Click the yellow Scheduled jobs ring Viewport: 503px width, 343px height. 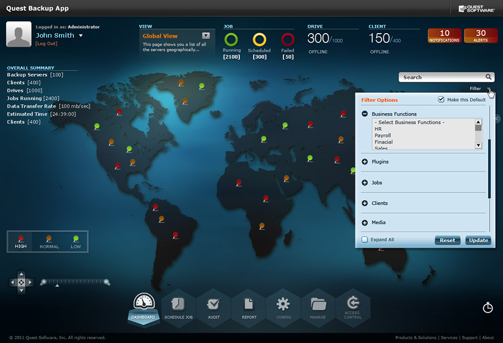pos(259,40)
